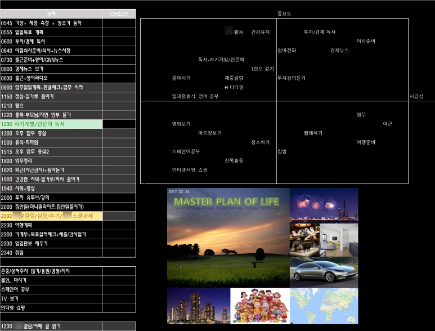Click 야근 in the matrix
This screenshot has width=435, height=331.
387,124
